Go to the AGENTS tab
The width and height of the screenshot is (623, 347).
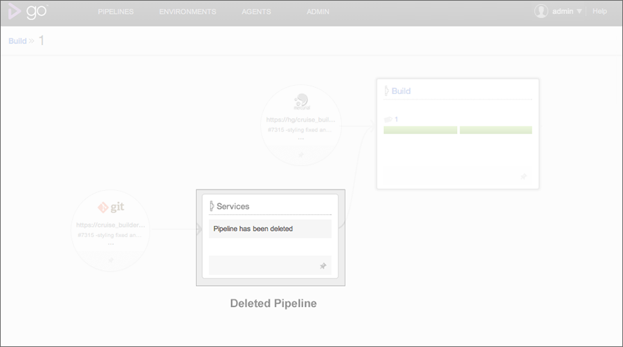(256, 12)
